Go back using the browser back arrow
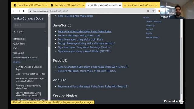194x109 pixels. [x=14, y=11]
